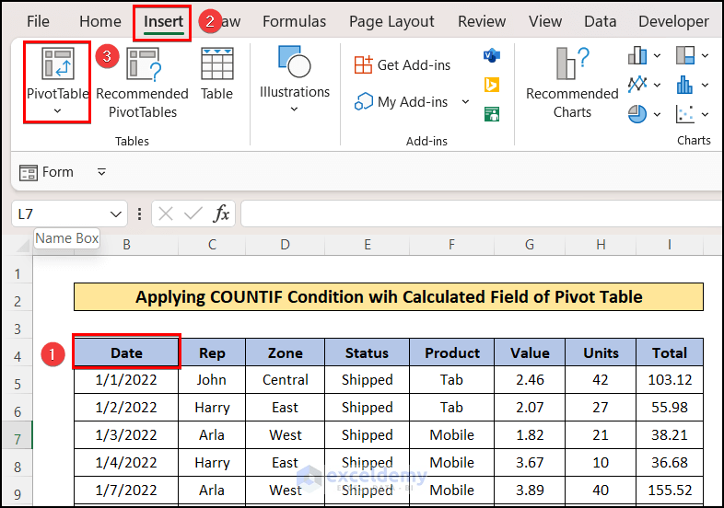The width and height of the screenshot is (724, 508).
Task: Open the File tab
Action: [x=38, y=21]
